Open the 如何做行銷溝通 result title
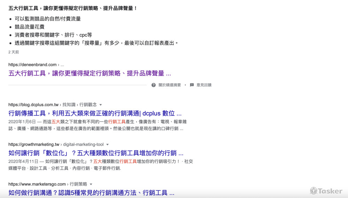Viewport: 348px width, 198px height. click(91, 193)
